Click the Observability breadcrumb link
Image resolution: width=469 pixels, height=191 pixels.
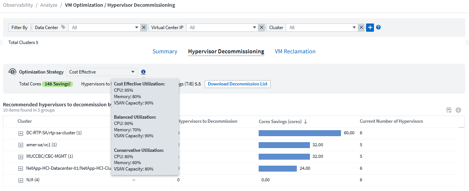(x=18, y=5)
